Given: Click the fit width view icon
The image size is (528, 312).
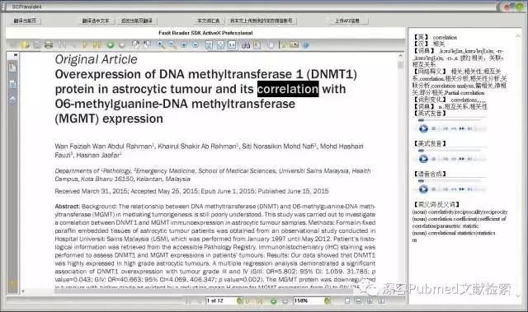Looking at the screenshot, I should tap(232, 44).
